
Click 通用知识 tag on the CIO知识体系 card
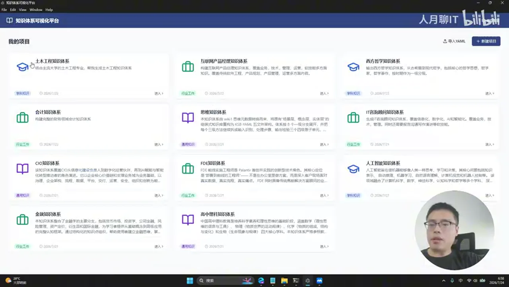tap(23, 195)
